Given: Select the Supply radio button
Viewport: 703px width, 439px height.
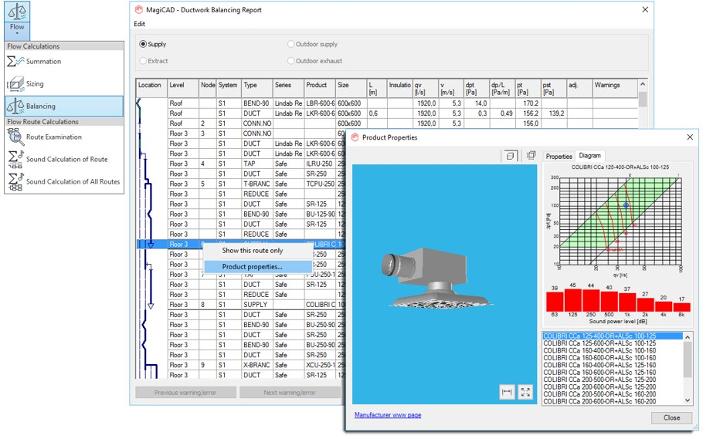Looking at the screenshot, I should (144, 45).
